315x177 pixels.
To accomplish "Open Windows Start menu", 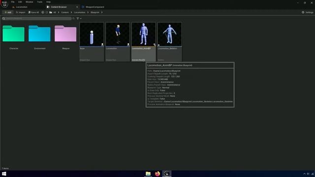I will click(x=4, y=174).
